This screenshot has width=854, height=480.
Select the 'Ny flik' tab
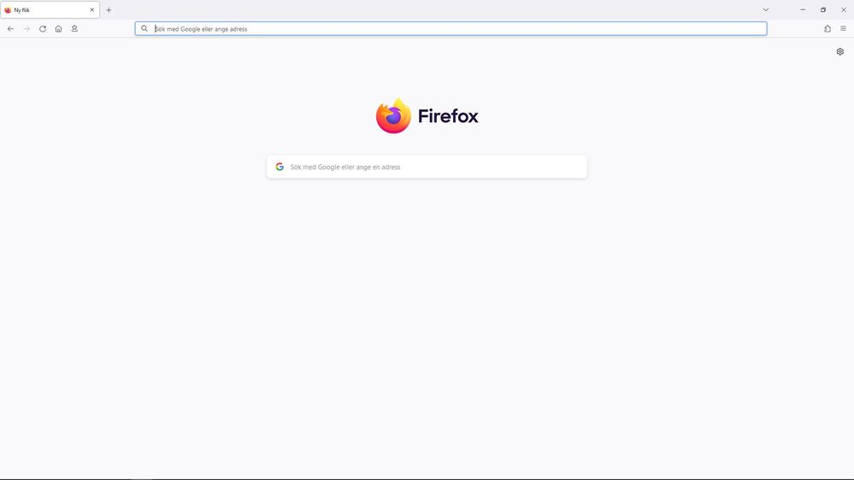(x=50, y=9)
